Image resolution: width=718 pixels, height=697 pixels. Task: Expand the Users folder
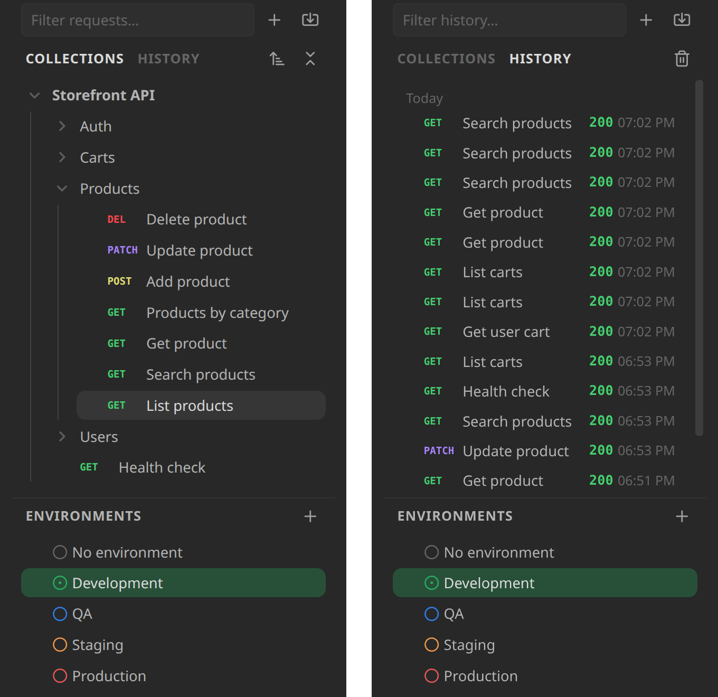(62, 437)
